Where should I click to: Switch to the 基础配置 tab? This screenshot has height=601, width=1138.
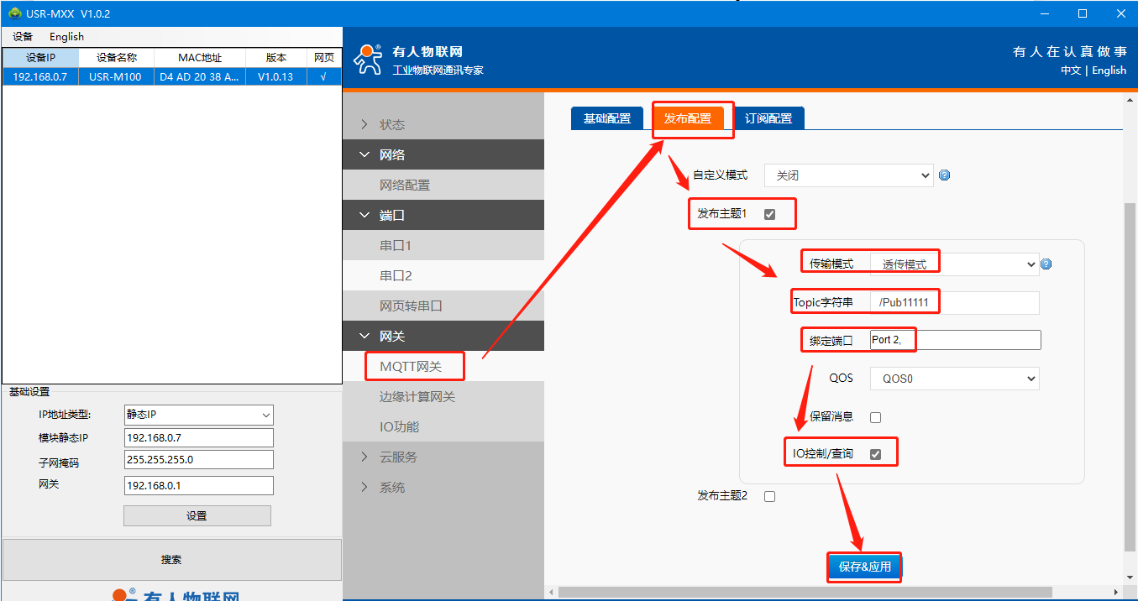(606, 118)
